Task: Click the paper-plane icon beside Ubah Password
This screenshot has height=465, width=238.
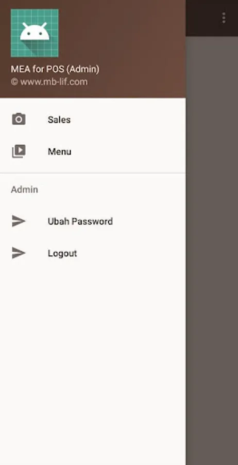Action: point(19,221)
